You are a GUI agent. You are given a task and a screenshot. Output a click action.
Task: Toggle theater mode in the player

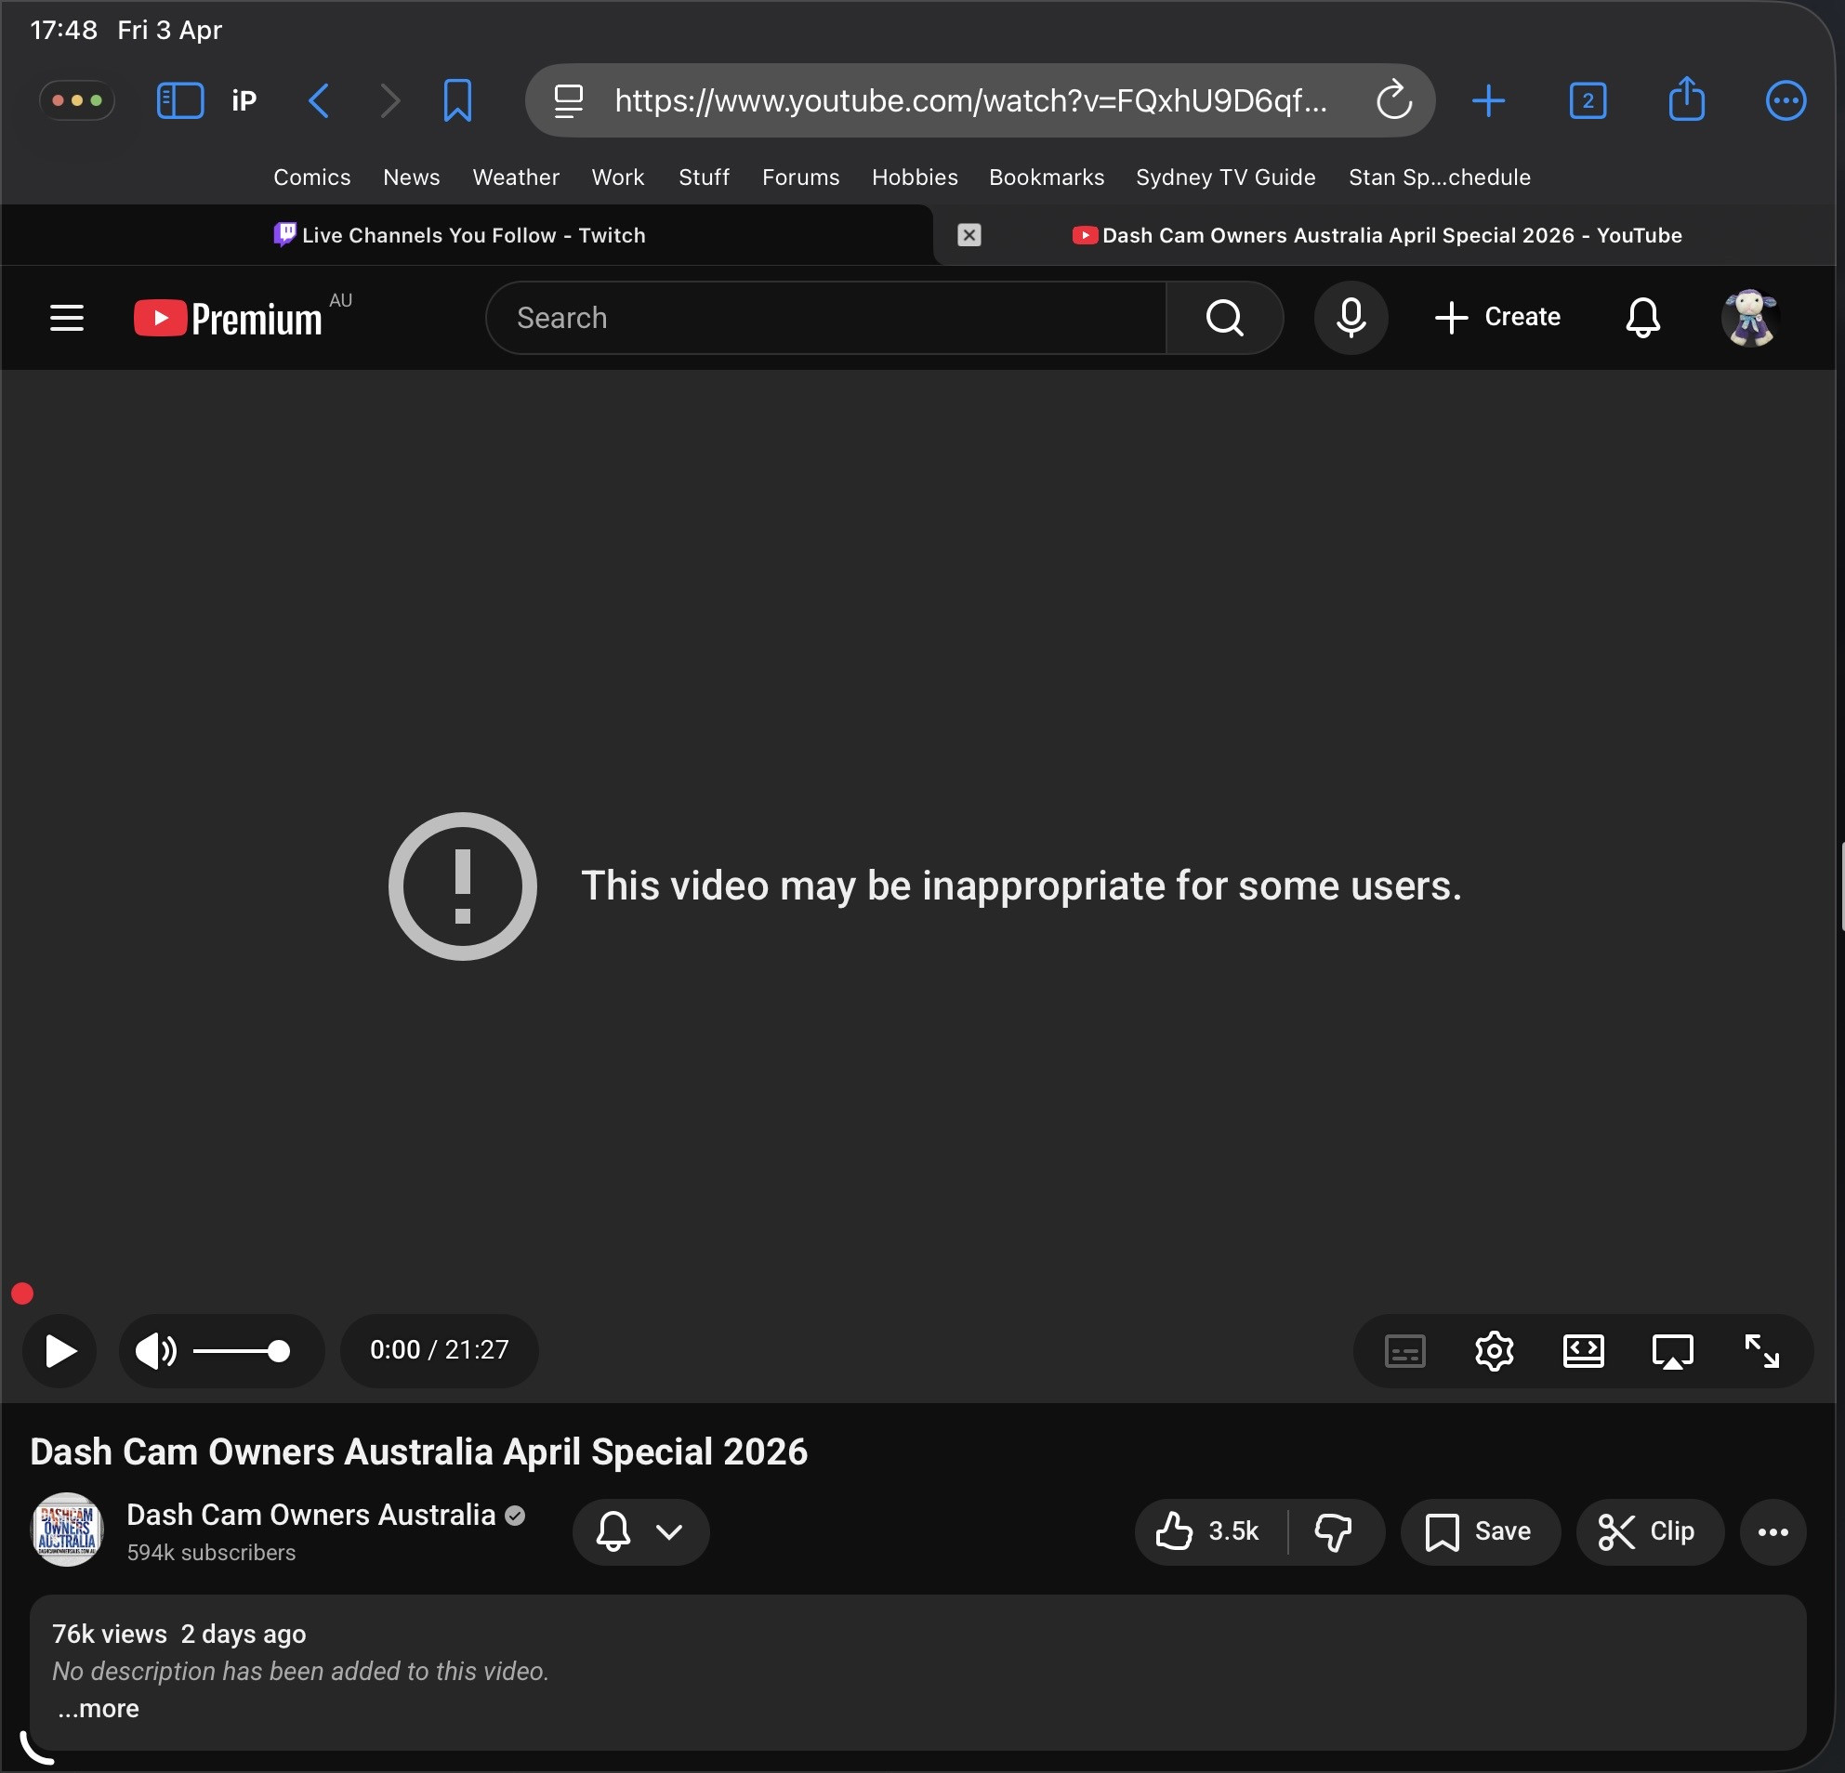(x=1583, y=1350)
